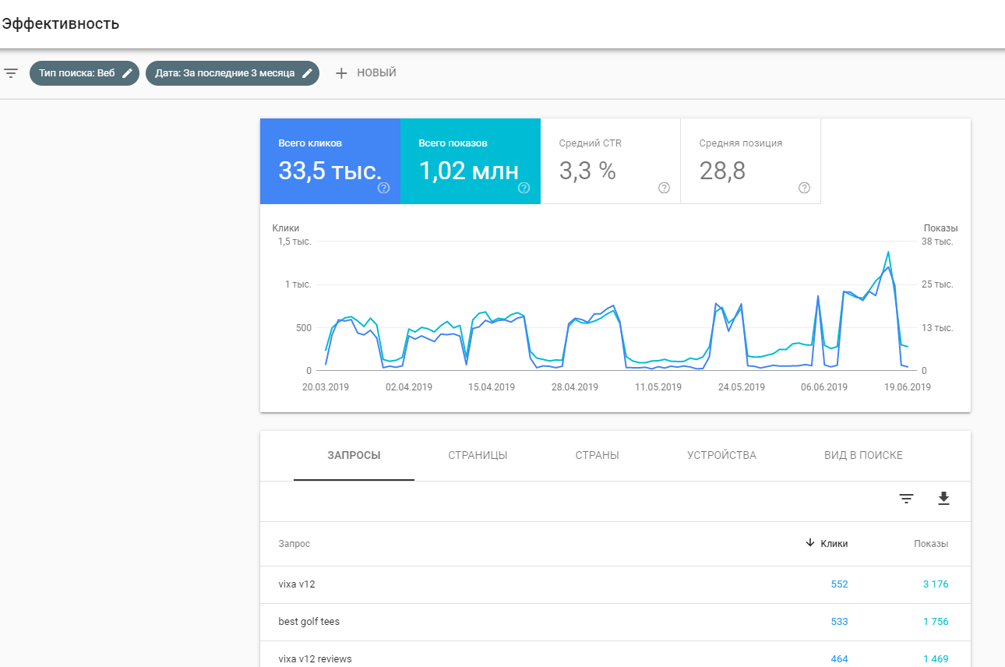Edit the 'Тип поиска: Веб' filter pencil

pos(128,73)
